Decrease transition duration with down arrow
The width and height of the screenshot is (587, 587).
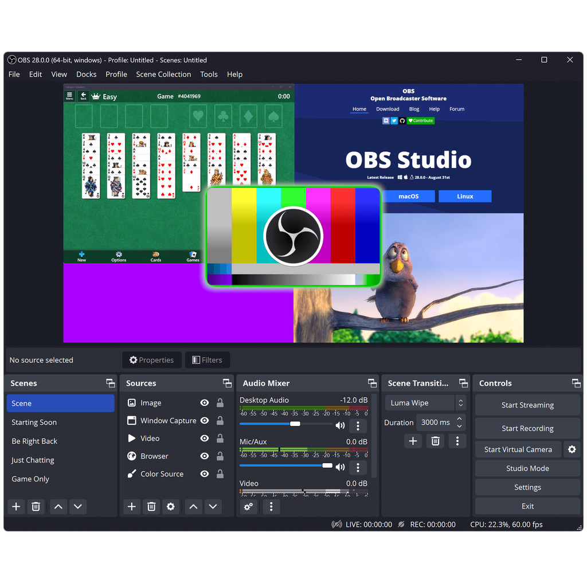tap(459, 426)
